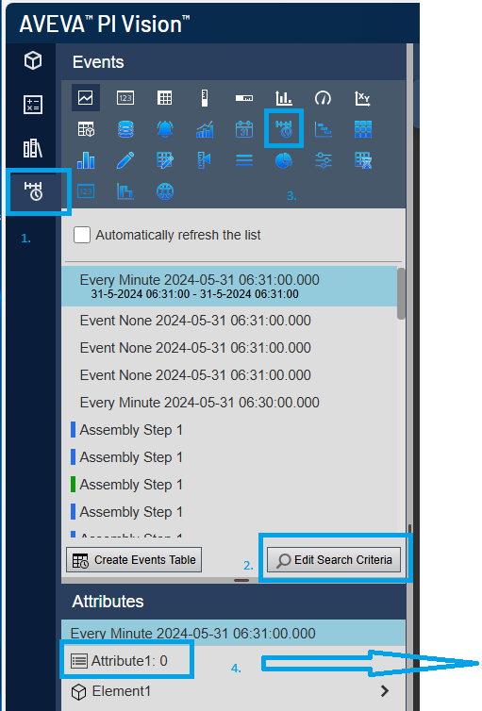Select the blue 123 value symbol

[86, 191]
